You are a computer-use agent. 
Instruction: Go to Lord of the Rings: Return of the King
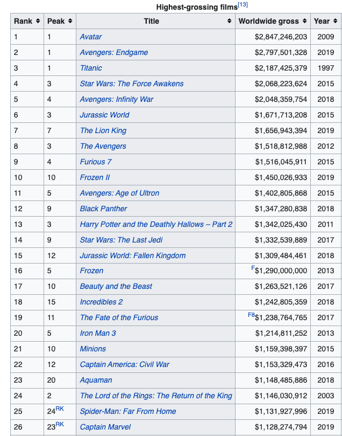point(156,396)
